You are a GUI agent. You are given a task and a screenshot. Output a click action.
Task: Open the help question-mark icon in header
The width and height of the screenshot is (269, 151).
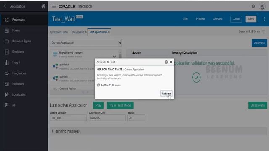[253, 6]
